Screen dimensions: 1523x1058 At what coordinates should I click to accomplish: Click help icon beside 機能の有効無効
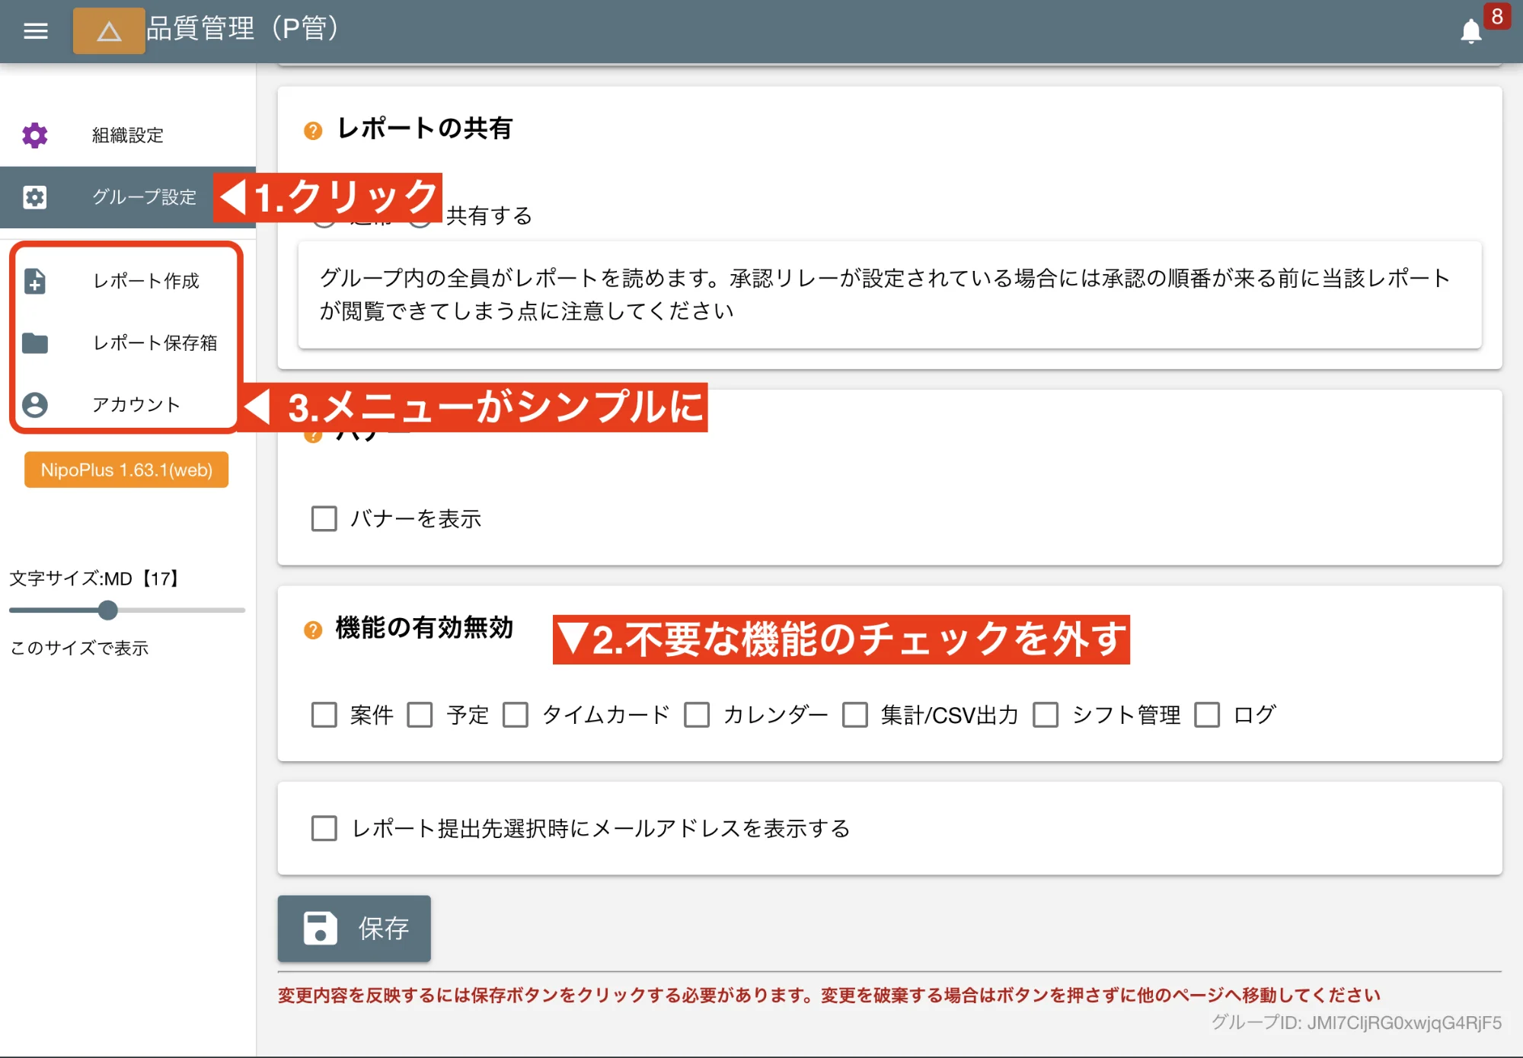point(313,630)
